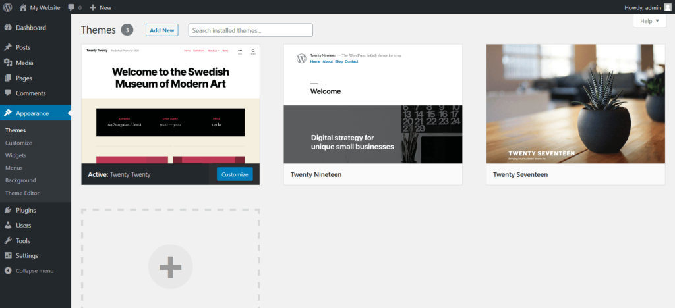Click the Twenty Nineteen theme name
Viewport: 675px width, 308px height.
pos(316,175)
